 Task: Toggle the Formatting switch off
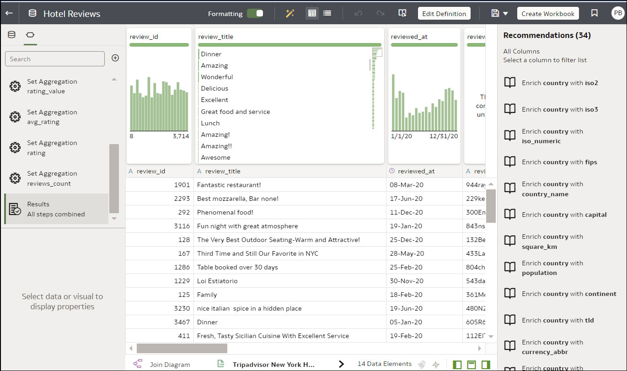(x=256, y=14)
